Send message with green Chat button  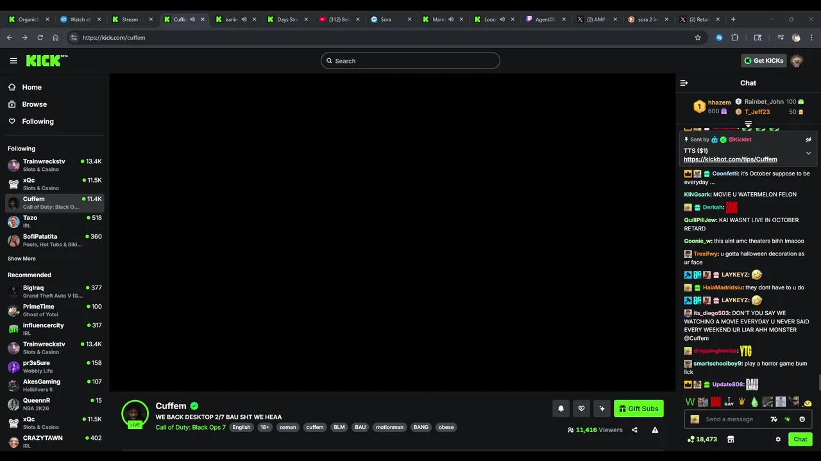point(800,439)
